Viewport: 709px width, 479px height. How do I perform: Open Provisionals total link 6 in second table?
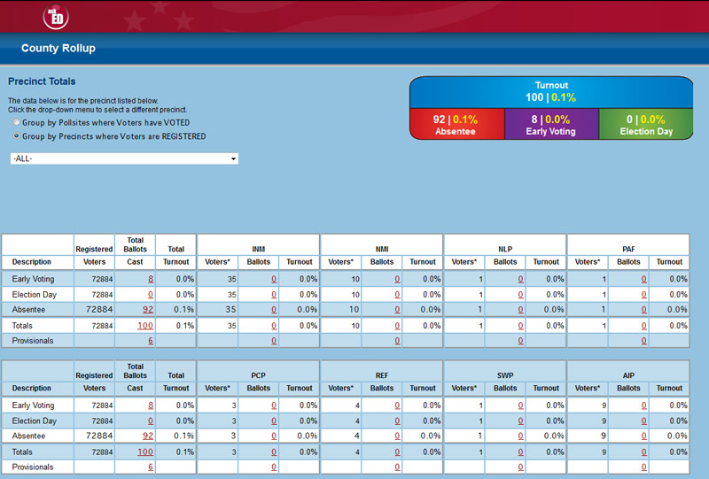tap(151, 467)
